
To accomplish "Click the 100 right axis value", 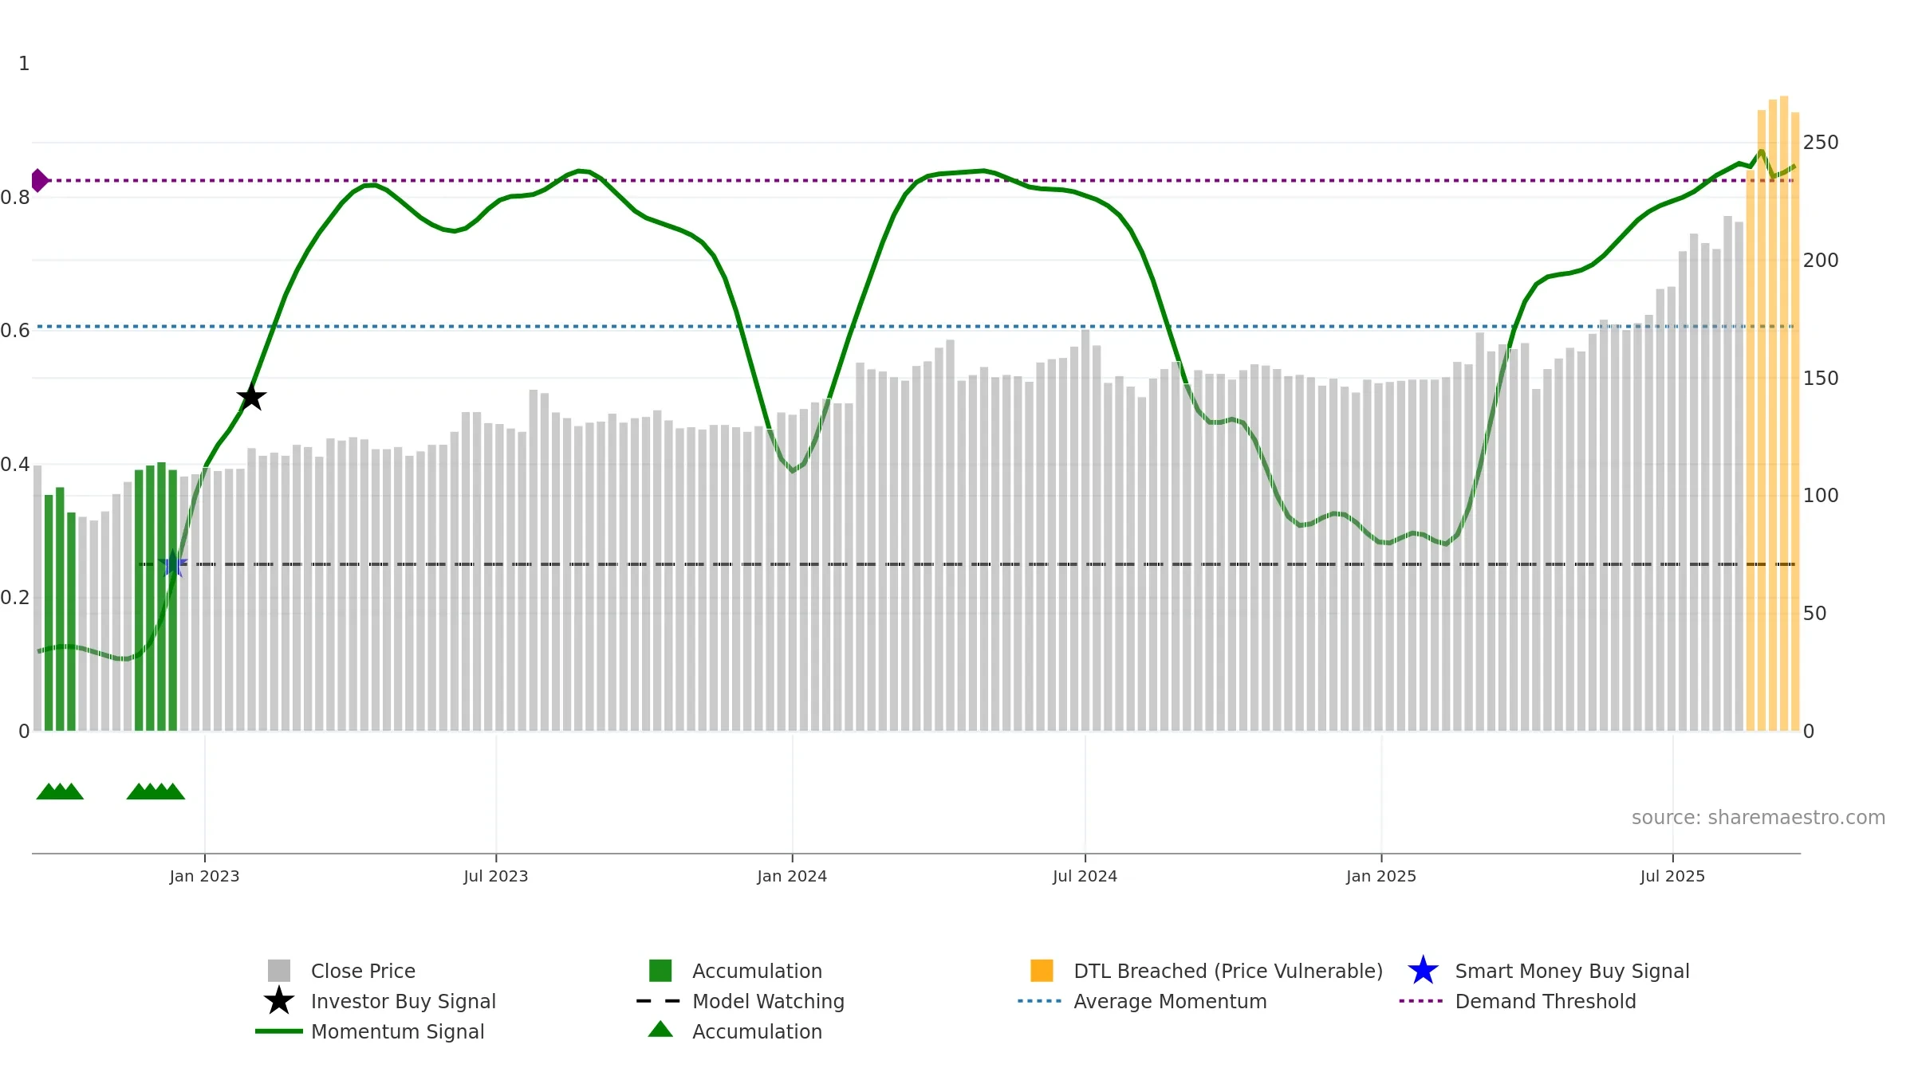I will point(1821,496).
